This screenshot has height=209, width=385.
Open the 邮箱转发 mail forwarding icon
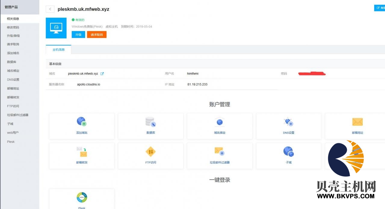pos(82,152)
